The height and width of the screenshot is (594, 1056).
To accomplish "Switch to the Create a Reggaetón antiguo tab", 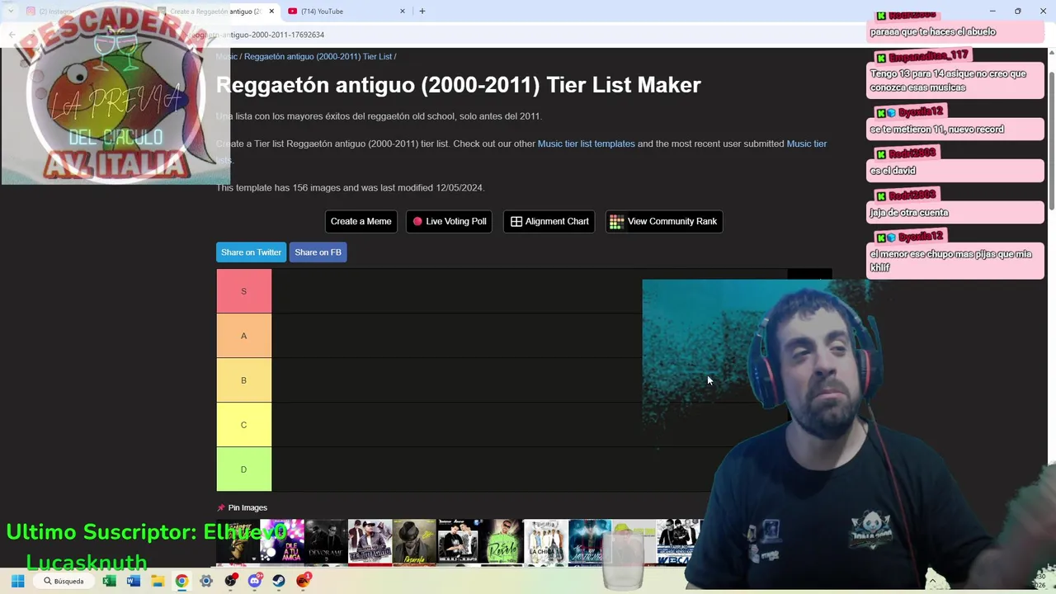I will (216, 12).
